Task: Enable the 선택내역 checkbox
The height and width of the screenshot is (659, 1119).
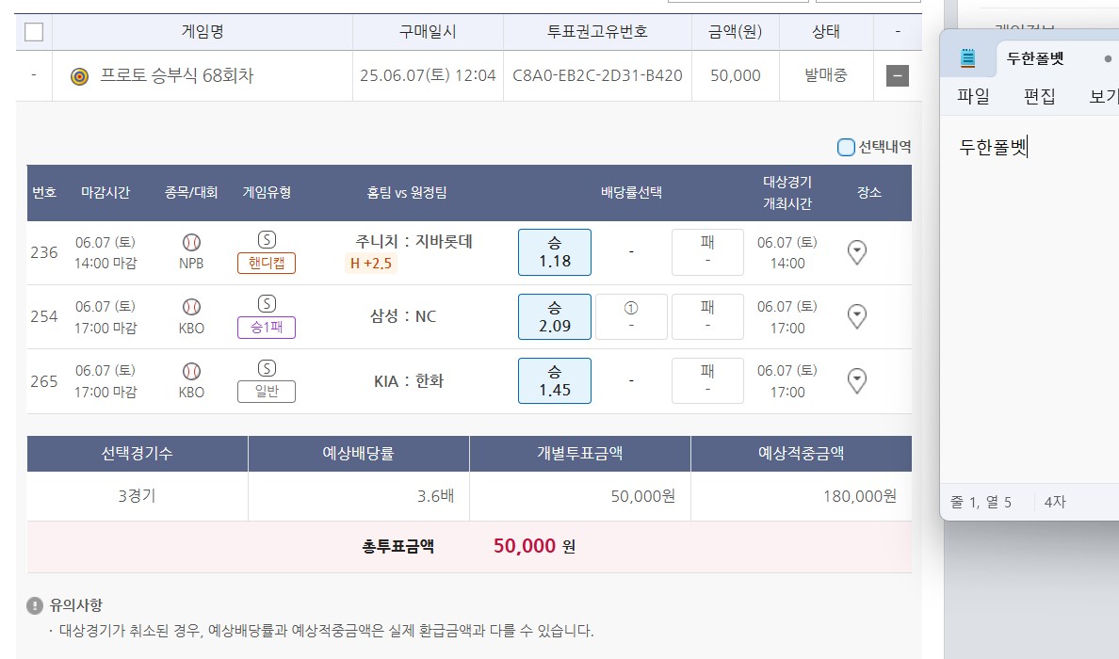Action: pos(846,147)
